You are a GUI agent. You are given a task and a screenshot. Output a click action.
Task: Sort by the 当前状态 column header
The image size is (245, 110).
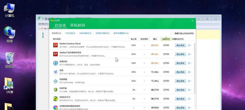(166, 39)
